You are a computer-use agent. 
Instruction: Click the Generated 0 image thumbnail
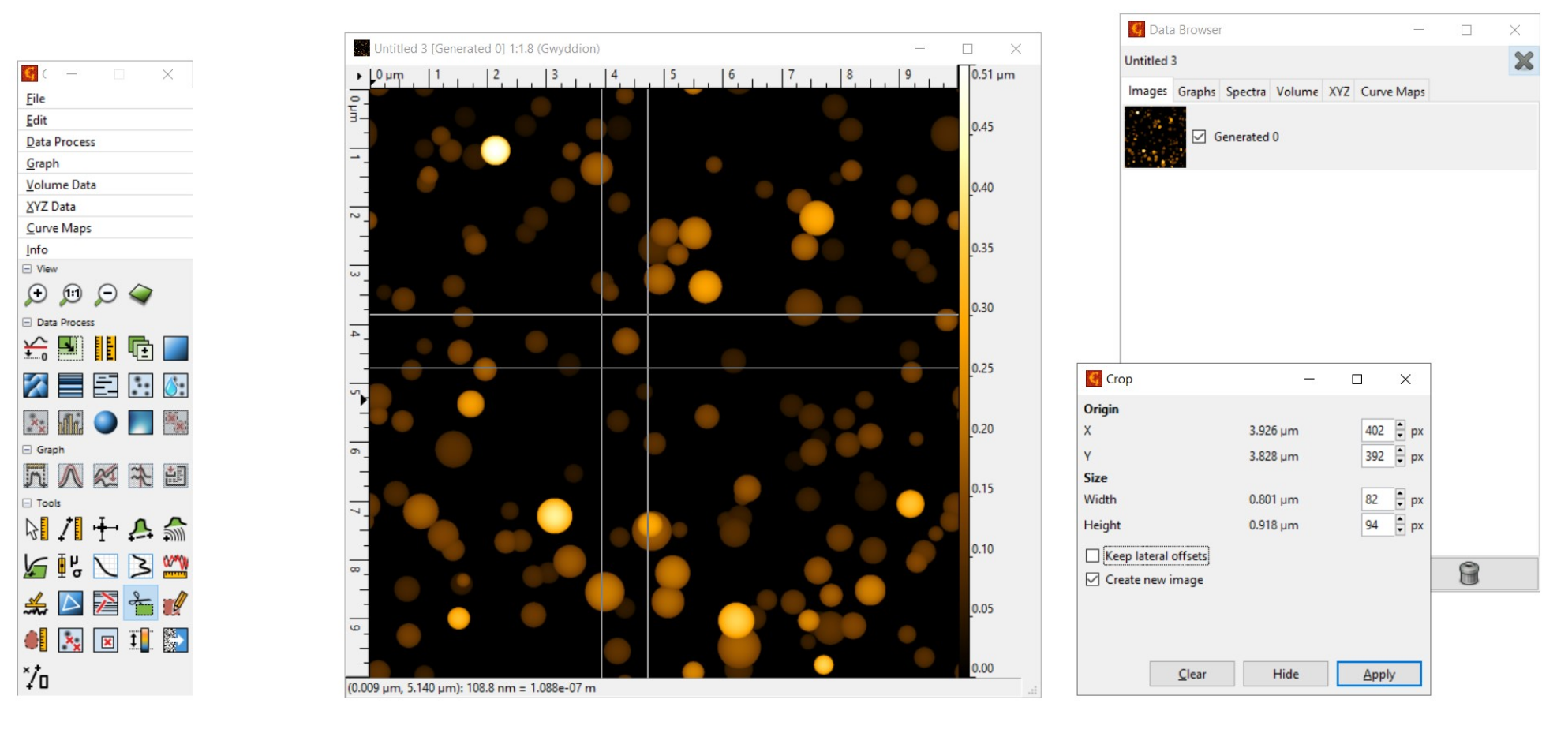(x=1155, y=137)
